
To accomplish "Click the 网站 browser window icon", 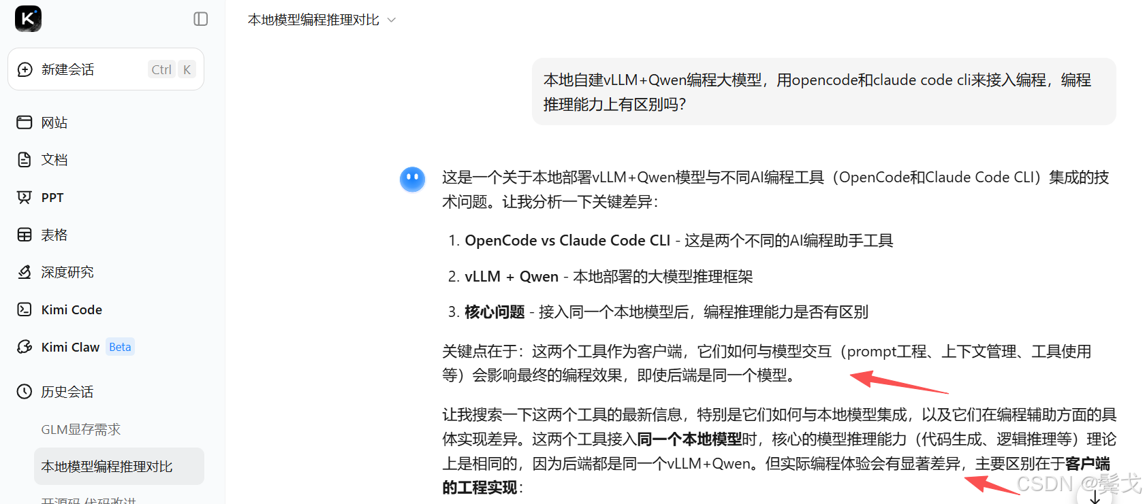I will (25, 122).
